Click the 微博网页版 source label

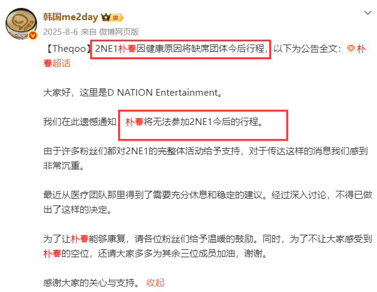[119, 32]
